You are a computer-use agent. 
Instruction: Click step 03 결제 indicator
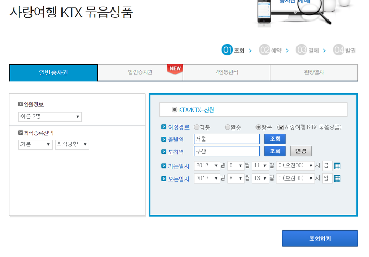pos(307,50)
